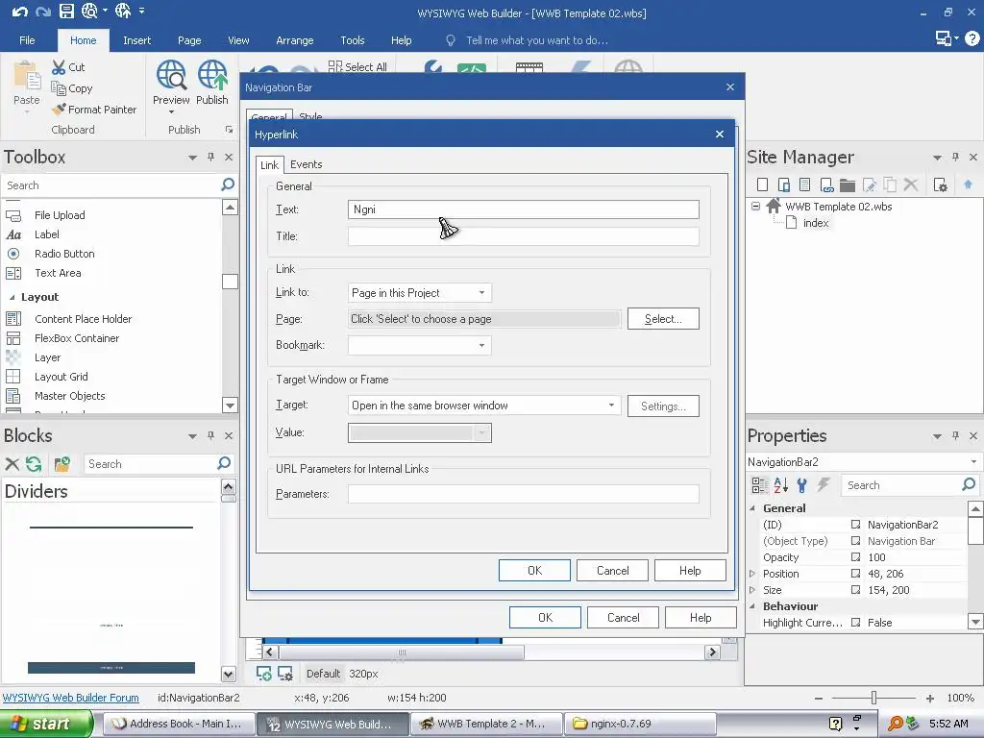This screenshot has height=738, width=984.
Task: Click large Publish globe in ribbon
Action: (212, 75)
